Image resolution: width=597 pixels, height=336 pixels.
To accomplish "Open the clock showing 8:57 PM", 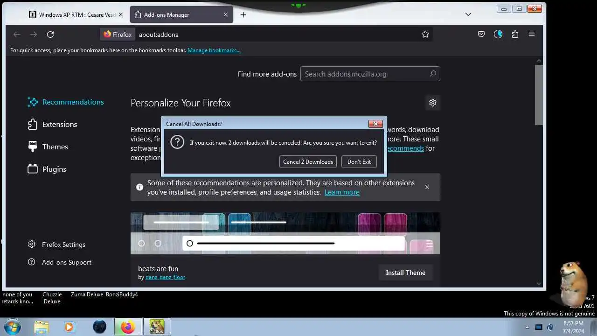I will coord(573,327).
